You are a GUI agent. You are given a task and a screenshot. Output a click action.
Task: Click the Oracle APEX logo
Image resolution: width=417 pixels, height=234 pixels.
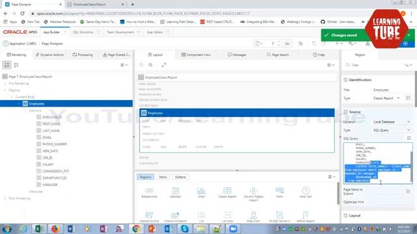pos(20,32)
